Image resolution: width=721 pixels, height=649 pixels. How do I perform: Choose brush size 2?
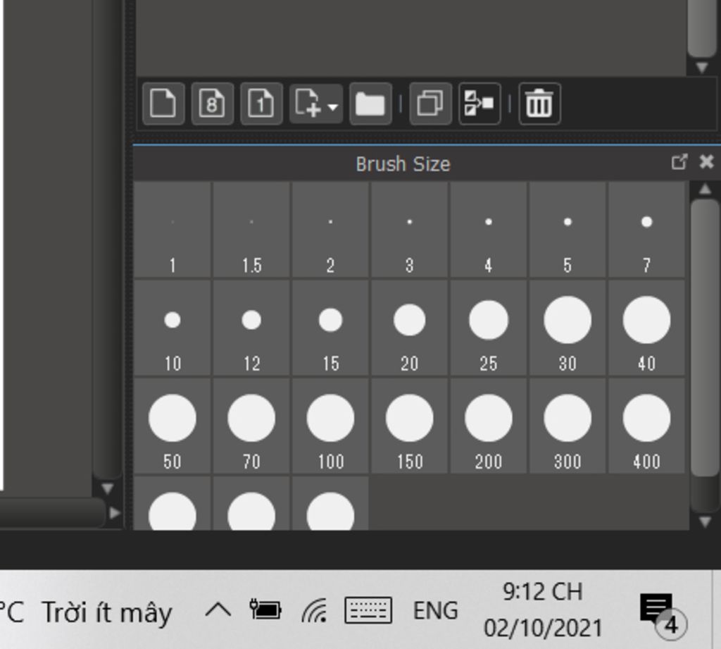(x=331, y=230)
